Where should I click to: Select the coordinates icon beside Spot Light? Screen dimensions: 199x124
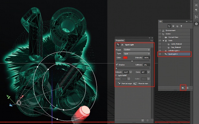click(122, 45)
